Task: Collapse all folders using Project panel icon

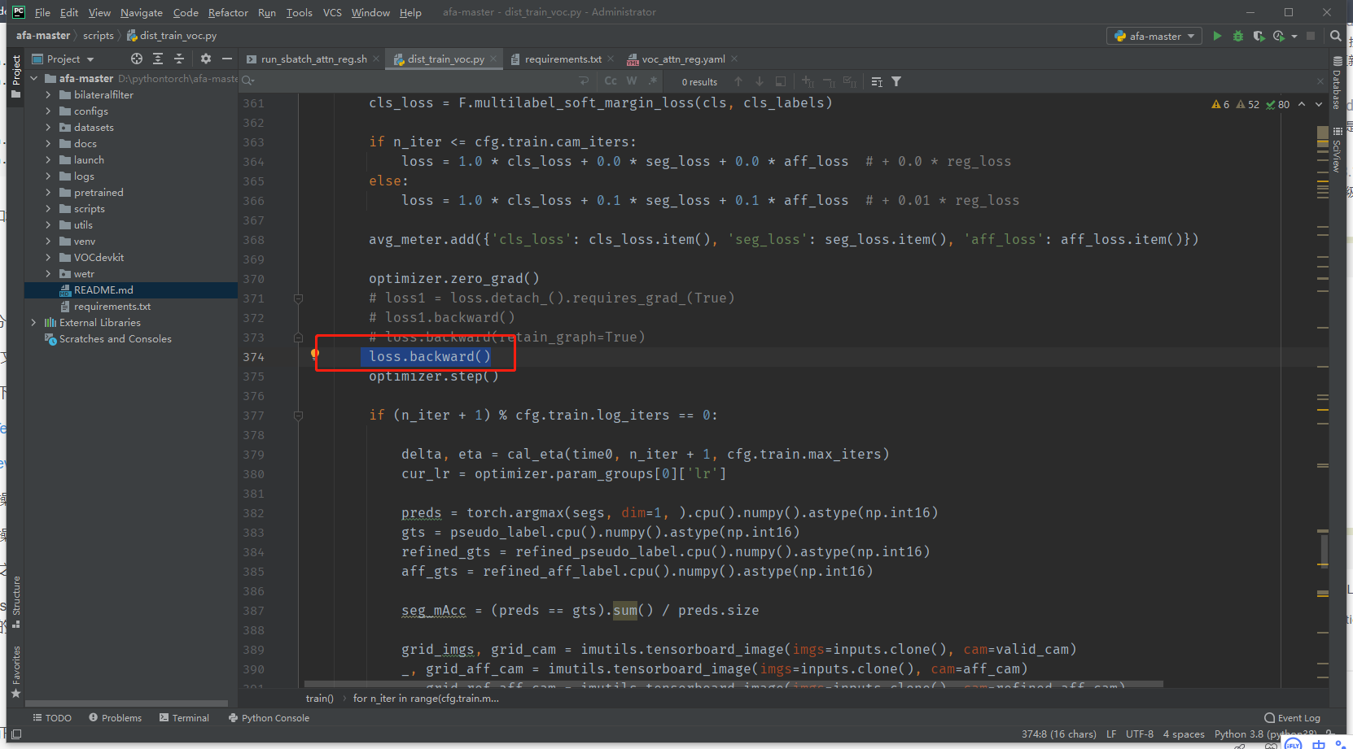Action: 179,59
